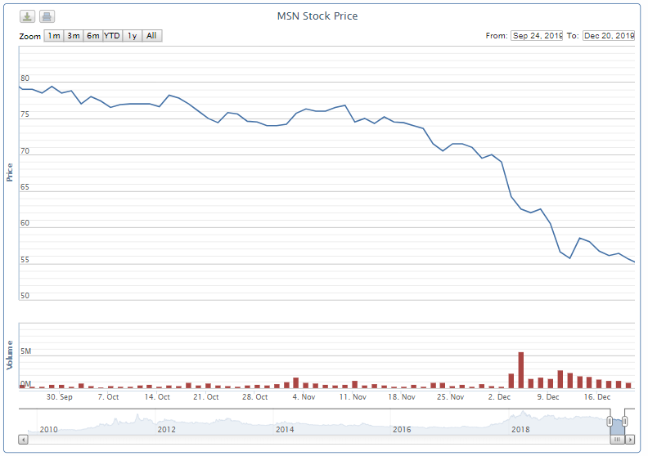Click the '25. Nov' axis label
This screenshot has width=648, height=456.
click(451, 397)
